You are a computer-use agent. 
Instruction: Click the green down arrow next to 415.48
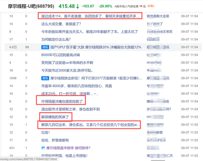pyautogui.click(x=78, y=6)
